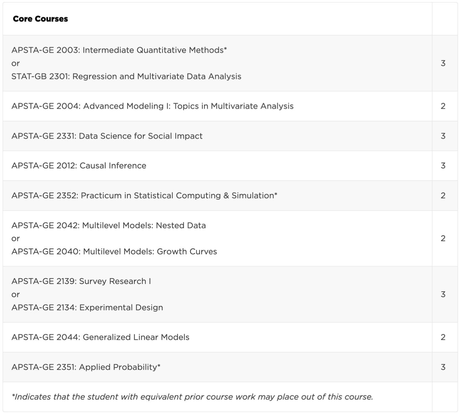Click APSTA-GE 2040: Multilevel Models: Growth Curves
Image resolution: width=462 pixels, height=417 pixels.
(x=114, y=251)
